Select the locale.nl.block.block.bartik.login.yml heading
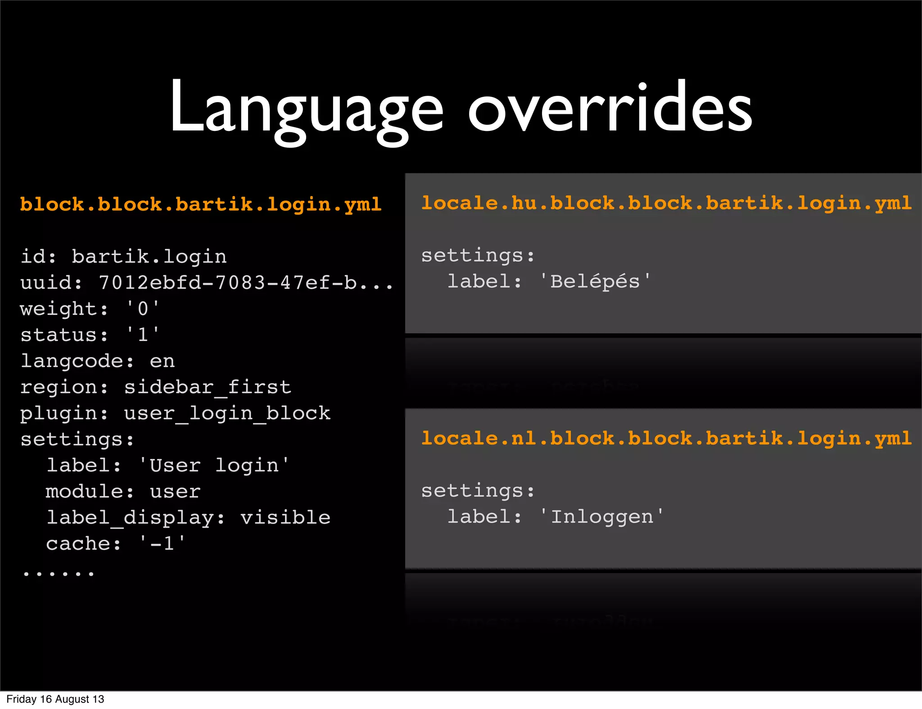The width and height of the screenshot is (922, 709). pyautogui.click(x=666, y=439)
